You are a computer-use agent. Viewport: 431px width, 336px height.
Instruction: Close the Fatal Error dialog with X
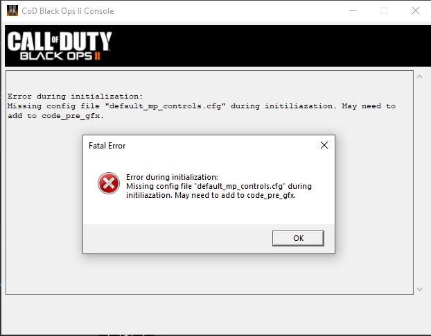(x=324, y=145)
